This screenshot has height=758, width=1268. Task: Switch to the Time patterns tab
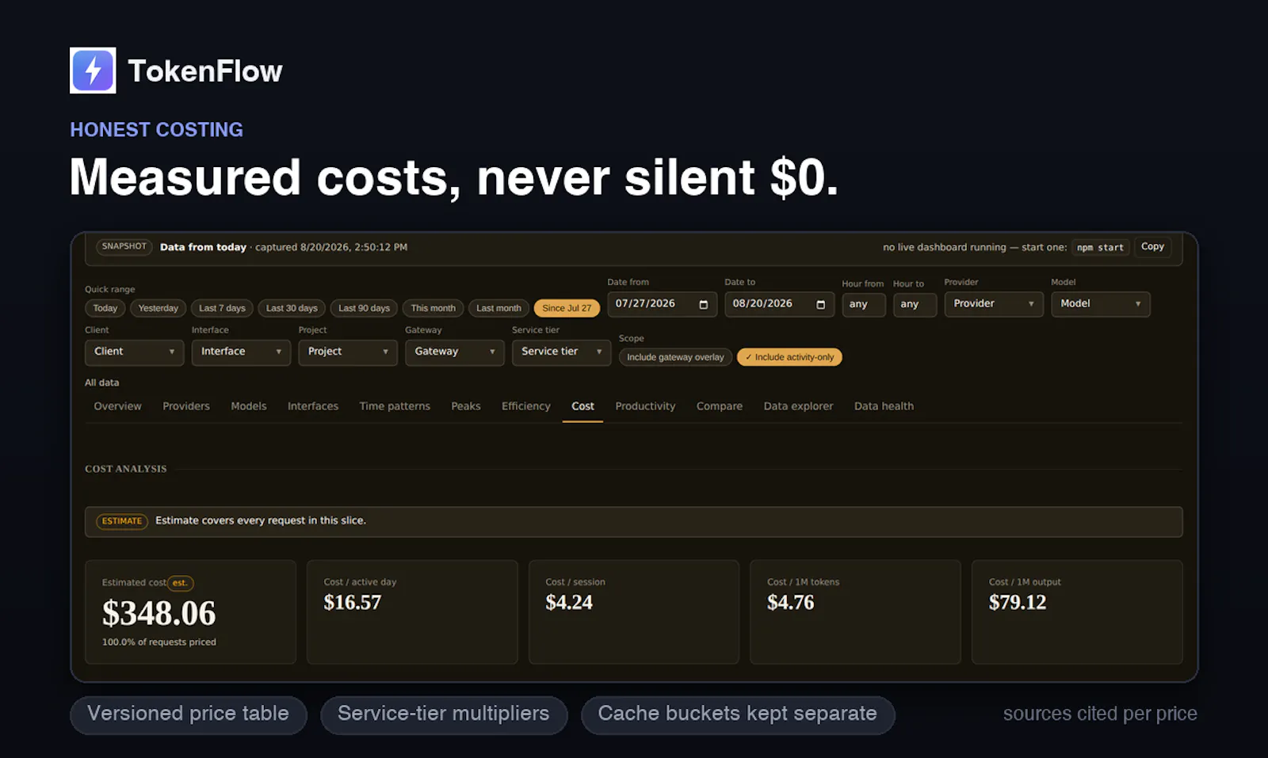point(395,406)
